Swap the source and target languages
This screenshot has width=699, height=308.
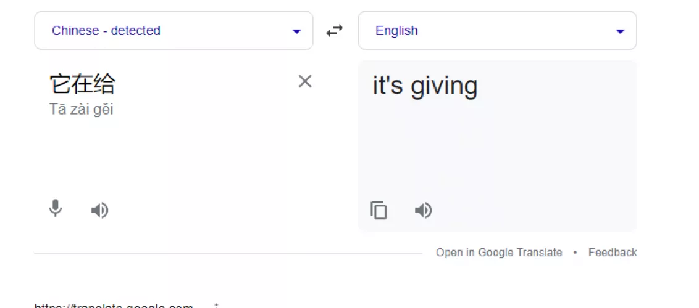(x=335, y=31)
